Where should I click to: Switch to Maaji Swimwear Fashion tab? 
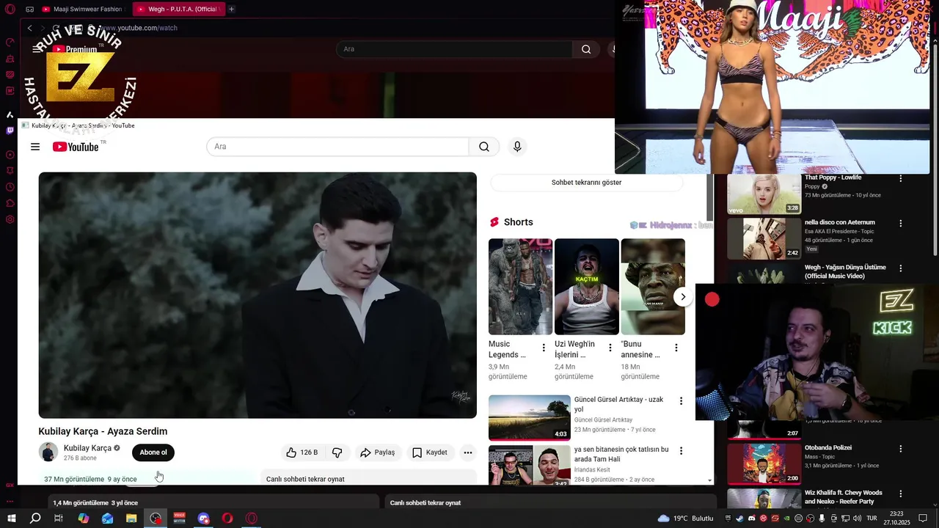click(82, 10)
